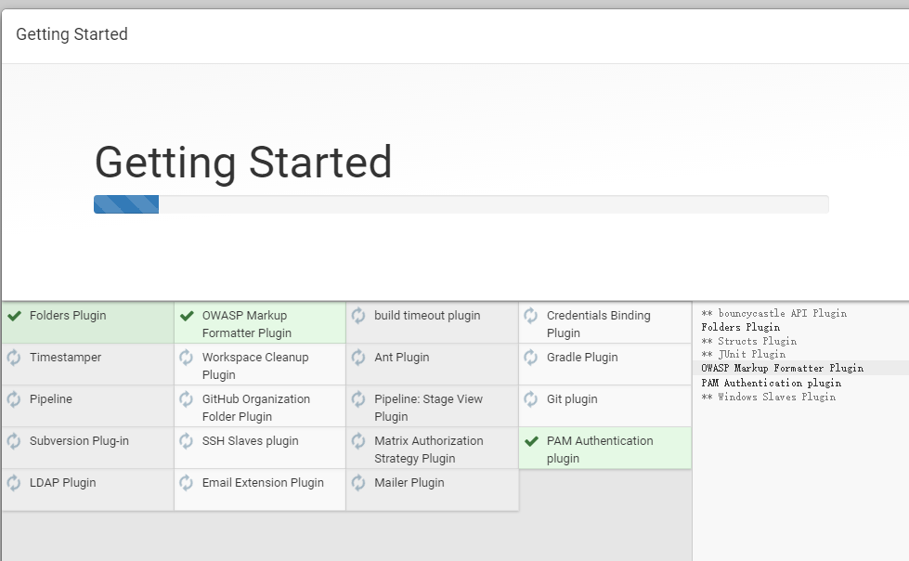Click the pending spinner icon for SSH Slaves plugin

pyautogui.click(x=186, y=440)
